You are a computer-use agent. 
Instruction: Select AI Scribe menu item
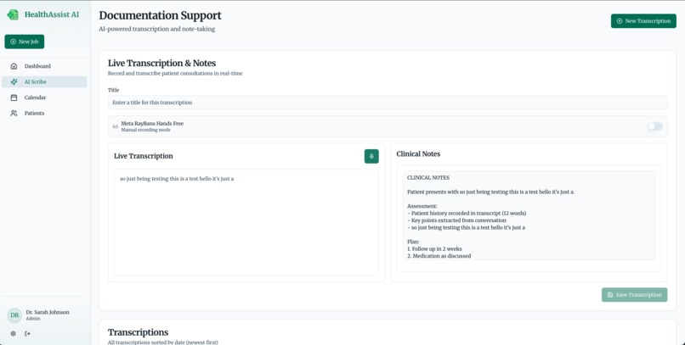(x=44, y=82)
